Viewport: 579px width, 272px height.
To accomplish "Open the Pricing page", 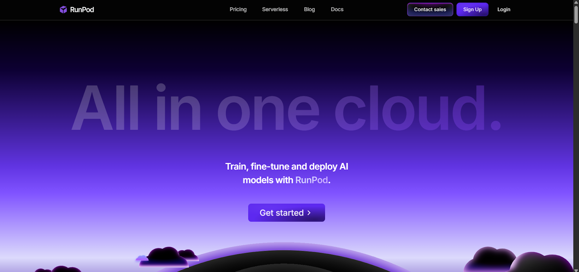I will (x=238, y=9).
